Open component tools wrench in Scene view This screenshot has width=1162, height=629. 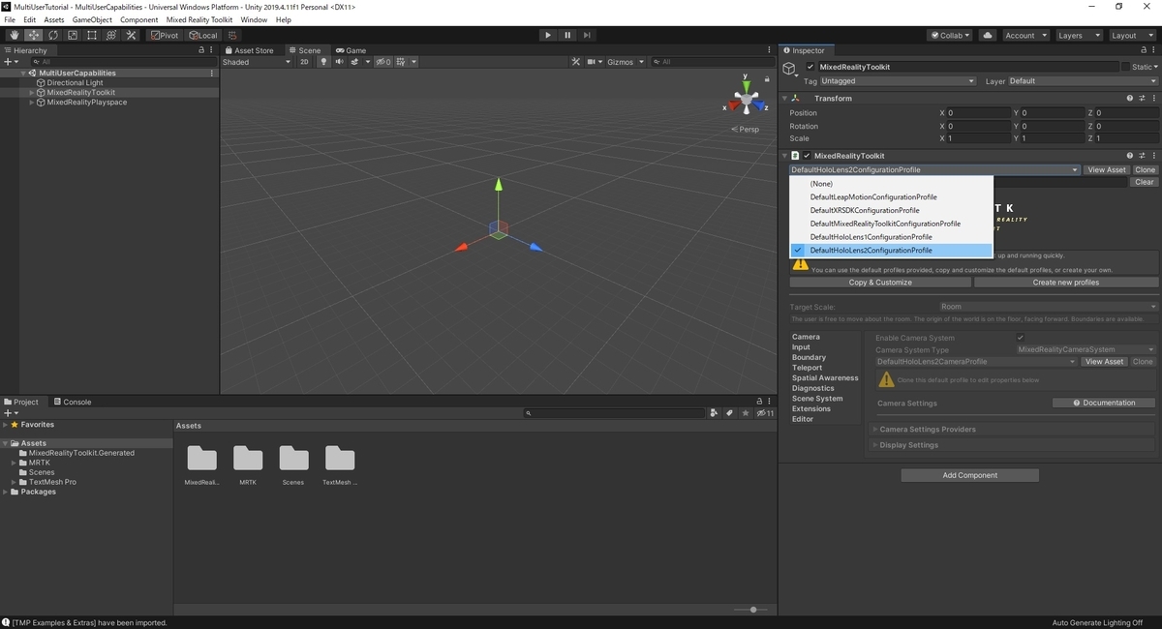576,62
